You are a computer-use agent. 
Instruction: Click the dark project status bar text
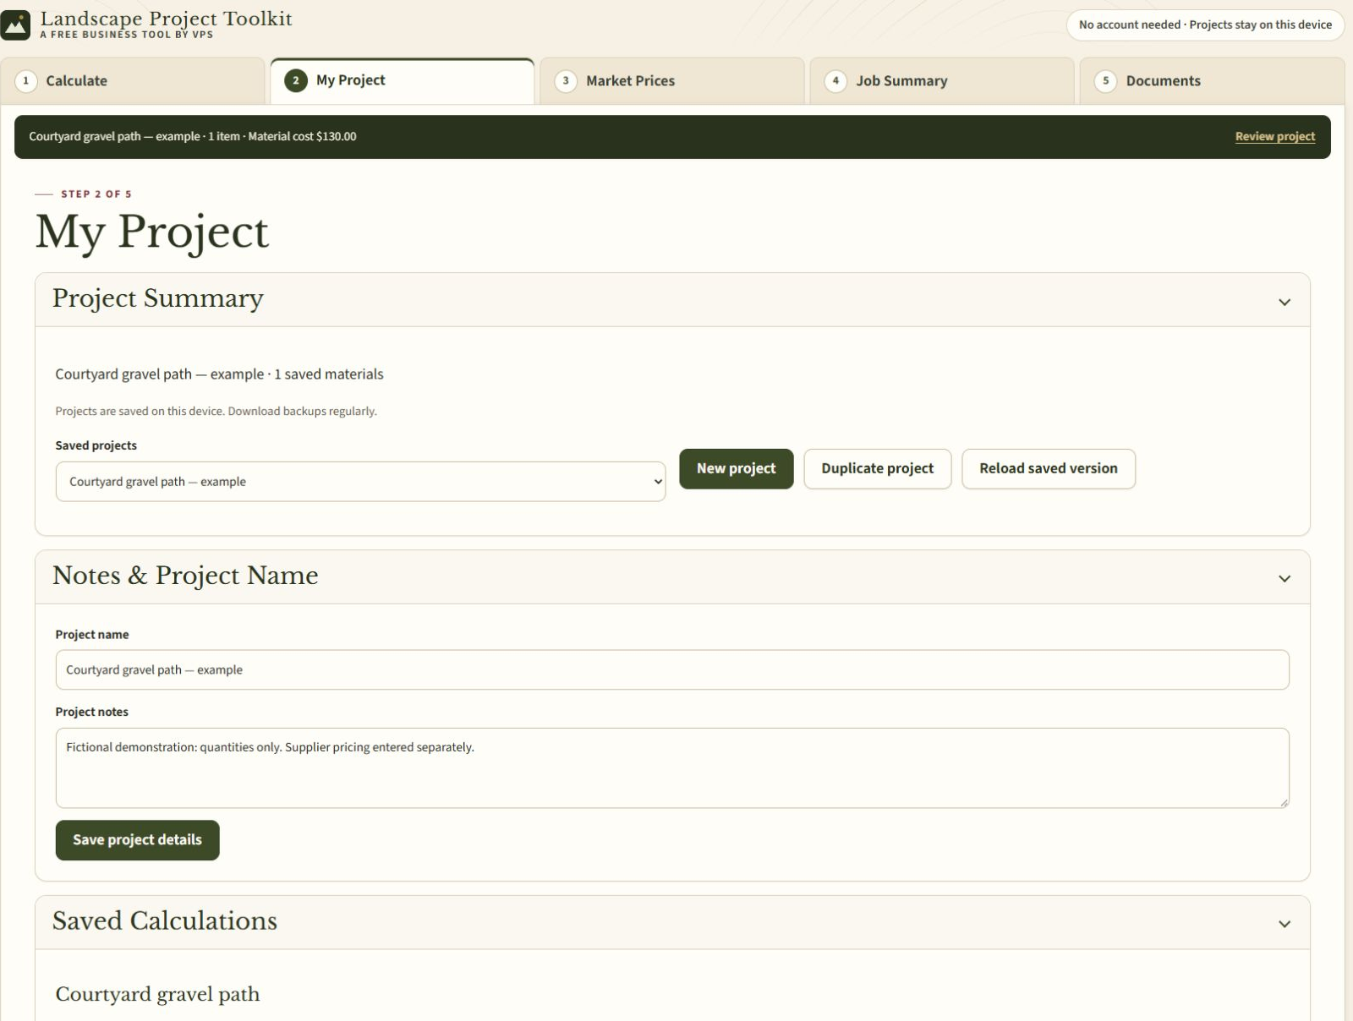(x=193, y=136)
